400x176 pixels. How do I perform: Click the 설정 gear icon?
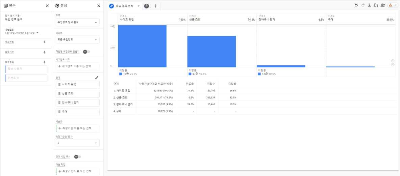[57, 6]
